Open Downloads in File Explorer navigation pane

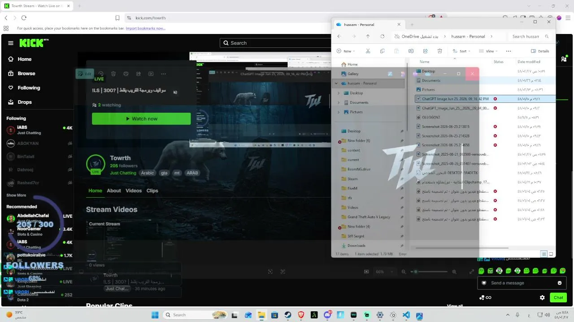[x=357, y=246]
